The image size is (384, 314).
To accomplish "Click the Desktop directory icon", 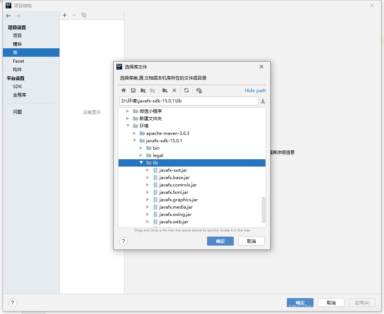I will point(133,90).
